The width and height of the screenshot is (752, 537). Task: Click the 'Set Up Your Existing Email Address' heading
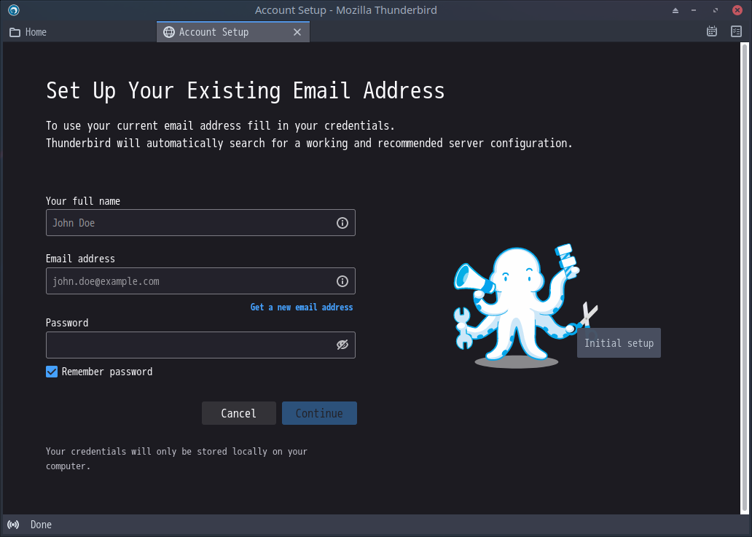(245, 90)
